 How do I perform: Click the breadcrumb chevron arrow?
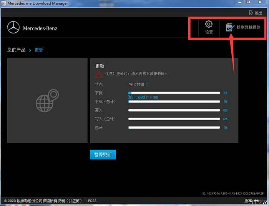click(x=30, y=50)
